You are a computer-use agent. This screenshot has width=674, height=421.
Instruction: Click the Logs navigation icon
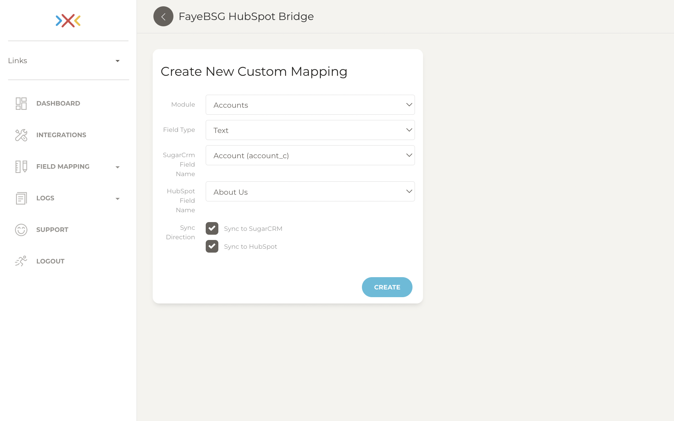click(x=20, y=198)
